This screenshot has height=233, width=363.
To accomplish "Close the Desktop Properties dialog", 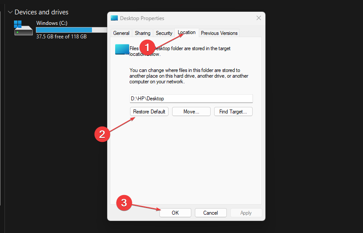I will [x=259, y=18].
